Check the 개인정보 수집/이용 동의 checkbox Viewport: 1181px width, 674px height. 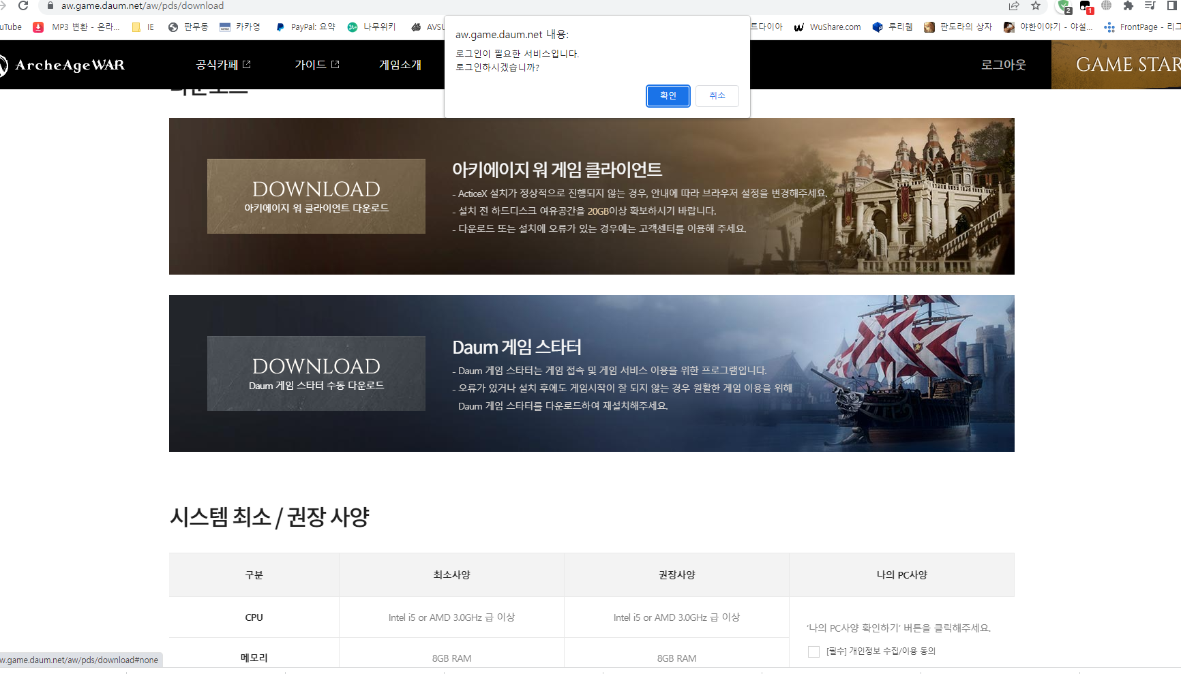click(x=813, y=652)
